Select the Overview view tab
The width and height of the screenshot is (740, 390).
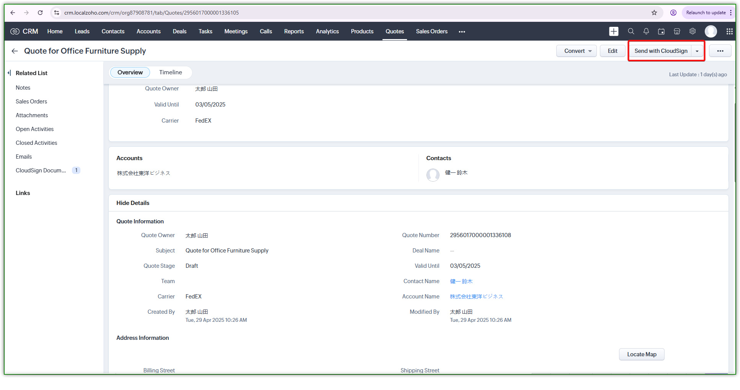pos(130,72)
